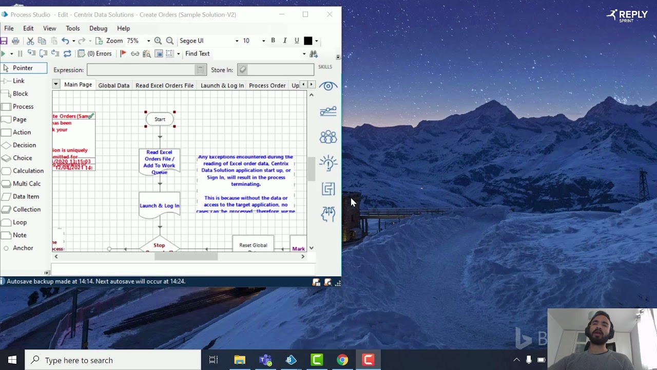Select the Calculation stage tool
657x370 pixels.
click(28, 171)
